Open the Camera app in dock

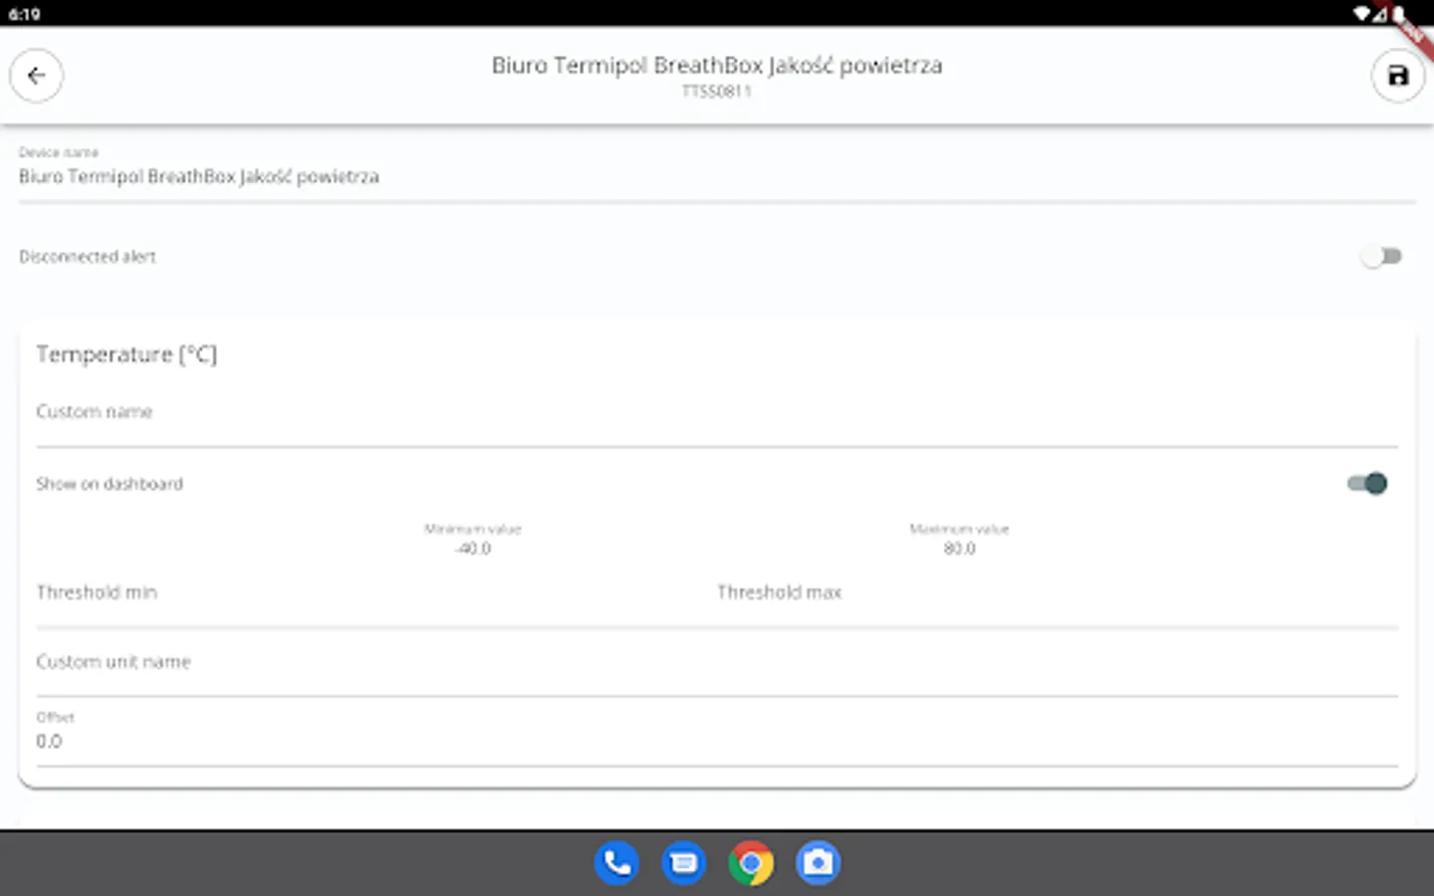(819, 863)
